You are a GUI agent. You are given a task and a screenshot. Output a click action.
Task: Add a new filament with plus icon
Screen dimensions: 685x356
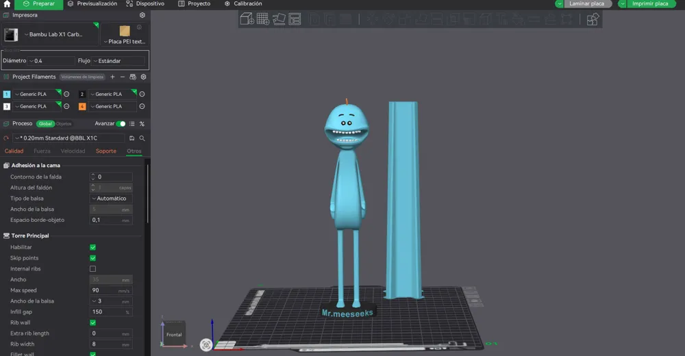(112, 77)
